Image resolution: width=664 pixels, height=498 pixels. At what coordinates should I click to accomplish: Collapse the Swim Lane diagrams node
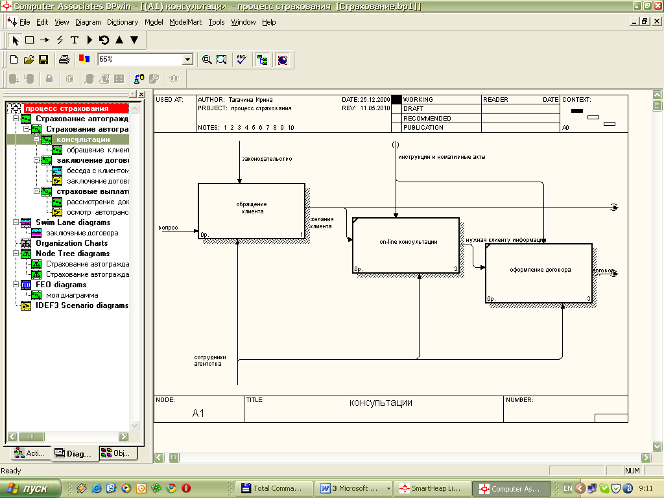click(x=16, y=222)
